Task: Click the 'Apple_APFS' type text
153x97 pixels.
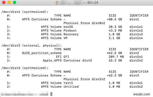Action: 52,61
